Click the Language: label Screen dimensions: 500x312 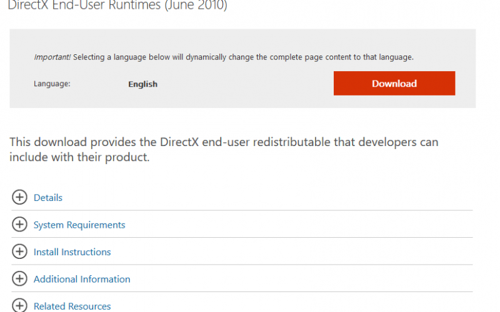(x=52, y=84)
